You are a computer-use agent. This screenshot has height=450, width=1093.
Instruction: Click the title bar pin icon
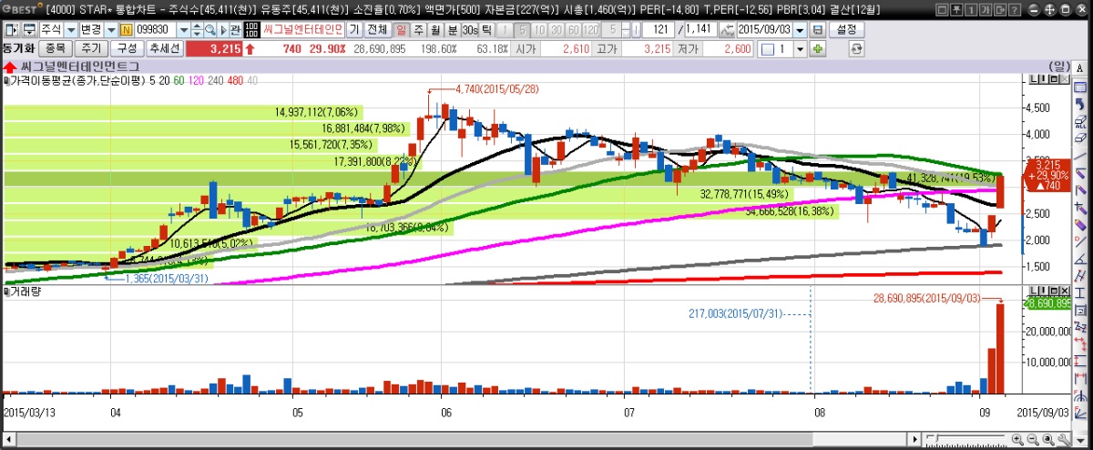point(956,10)
